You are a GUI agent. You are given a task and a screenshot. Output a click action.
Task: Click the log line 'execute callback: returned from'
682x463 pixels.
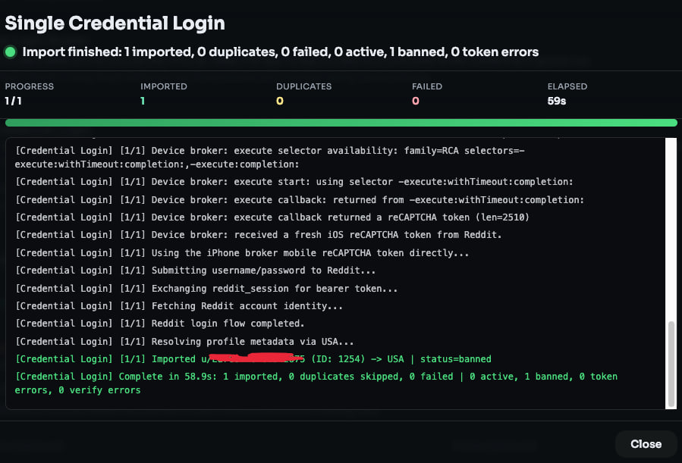tap(299, 200)
